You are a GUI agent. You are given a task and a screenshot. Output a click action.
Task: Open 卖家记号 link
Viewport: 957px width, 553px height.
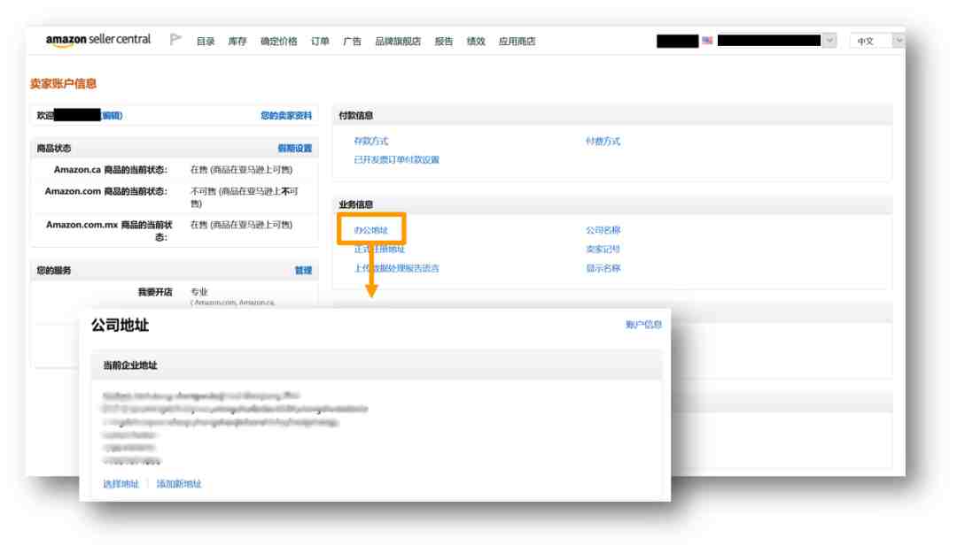tap(603, 249)
